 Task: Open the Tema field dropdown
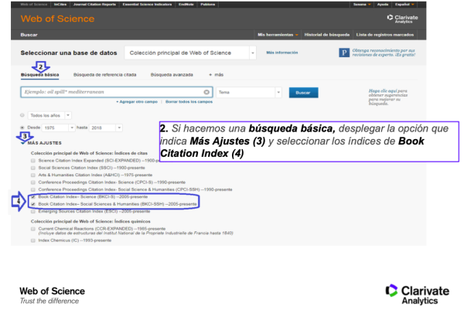(x=248, y=92)
